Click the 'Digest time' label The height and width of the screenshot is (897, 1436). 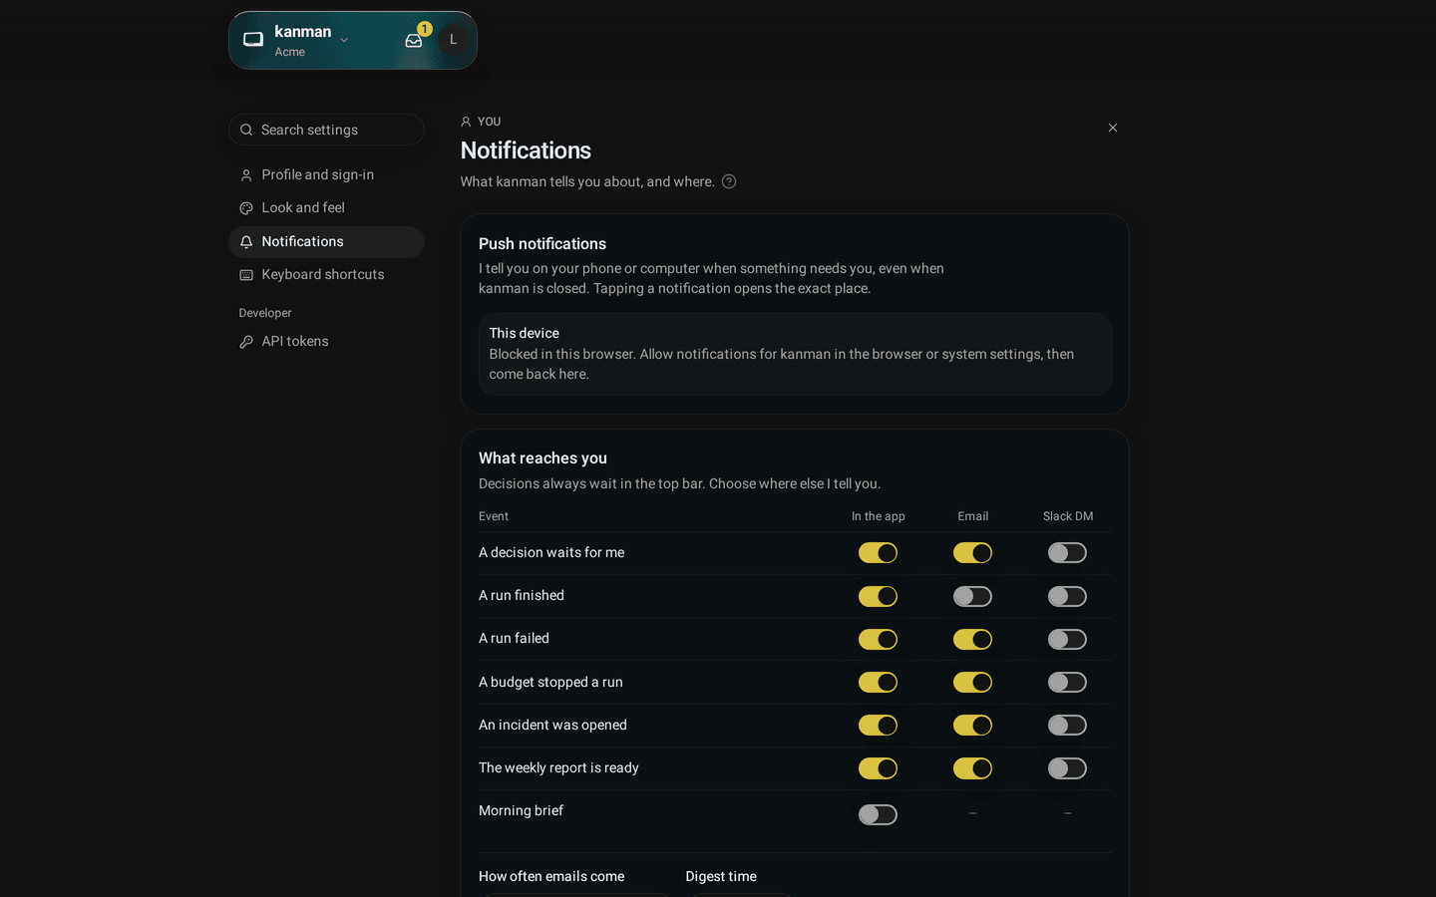(x=721, y=876)
